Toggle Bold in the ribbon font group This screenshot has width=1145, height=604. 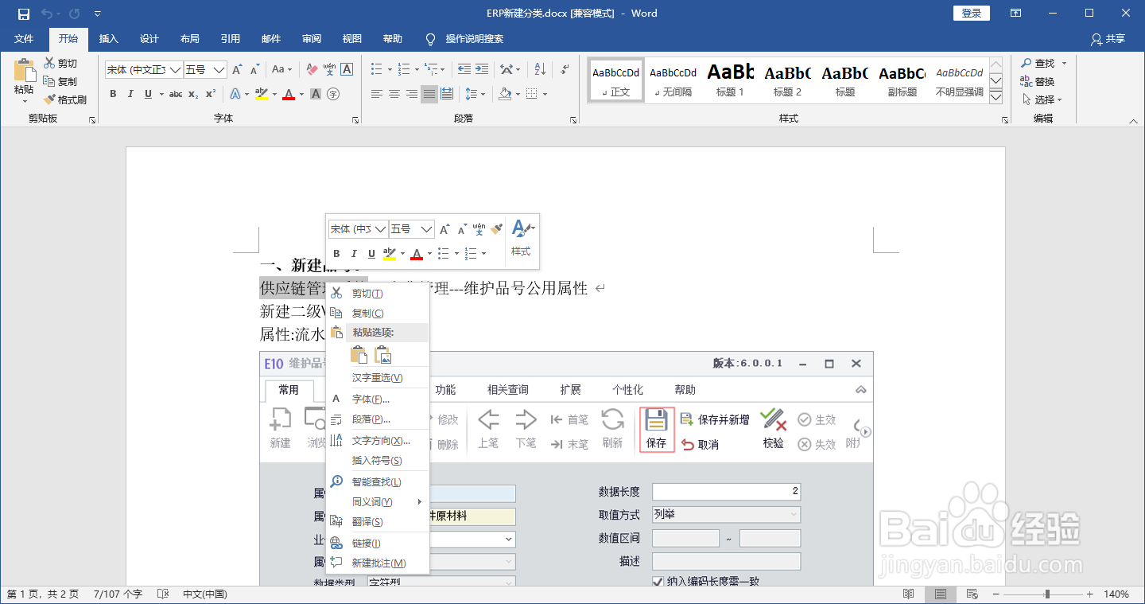[113, 94]
